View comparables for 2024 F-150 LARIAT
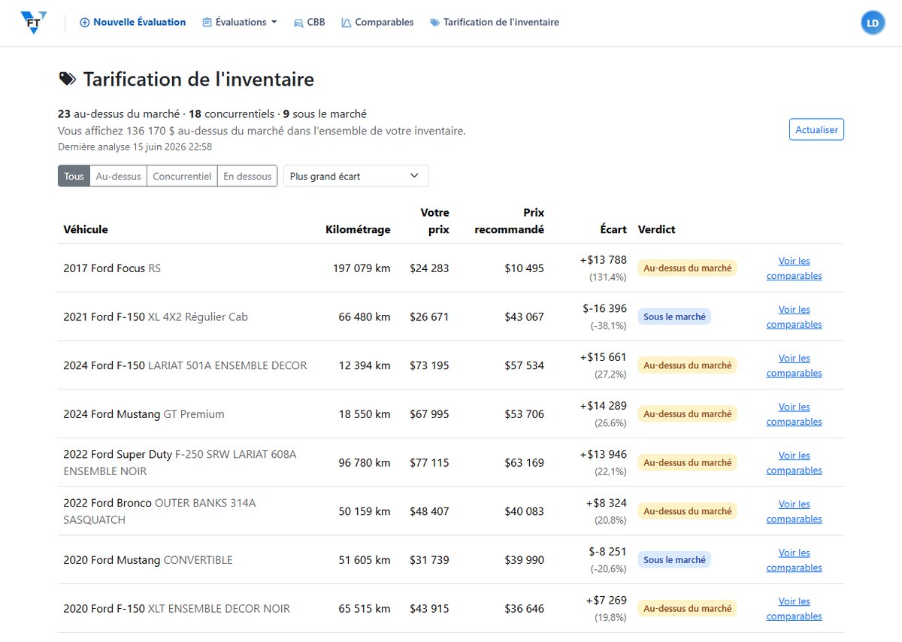 point(794,365)
